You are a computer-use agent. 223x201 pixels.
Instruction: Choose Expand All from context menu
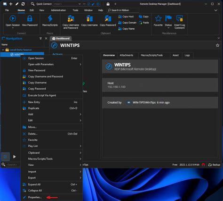(x=51, y=184)
